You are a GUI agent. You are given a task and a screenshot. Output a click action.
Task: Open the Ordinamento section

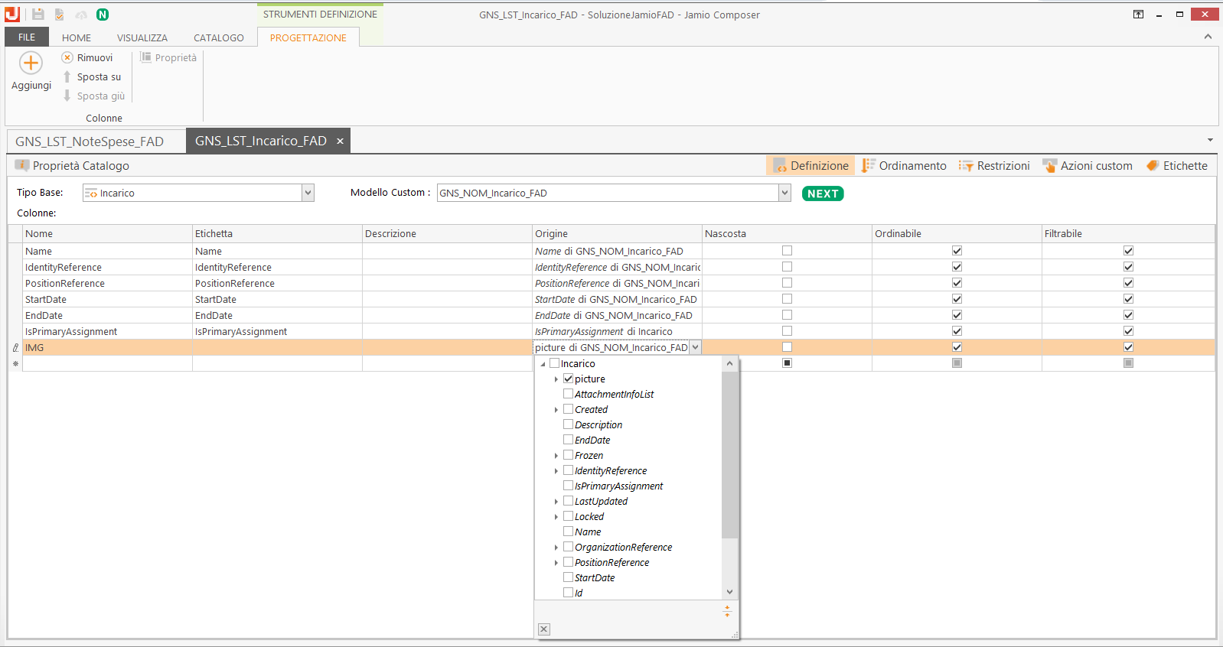pyautogui.click(x=904, y=166)
